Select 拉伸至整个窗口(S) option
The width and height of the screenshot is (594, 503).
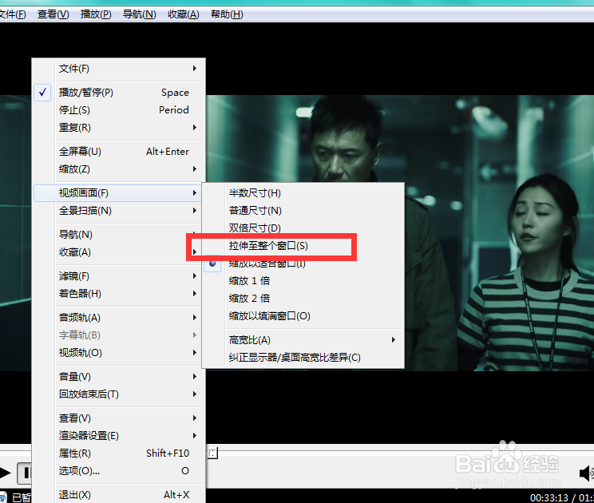point(303,246)
